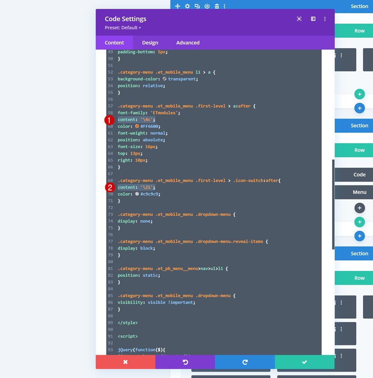Select the Code module label on the right
373x378 pixels.
point(359,174)
